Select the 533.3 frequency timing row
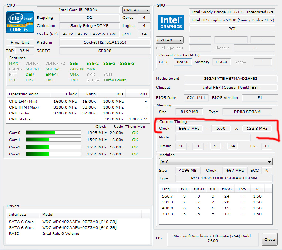The image size is (282, 250). [216, 202]
